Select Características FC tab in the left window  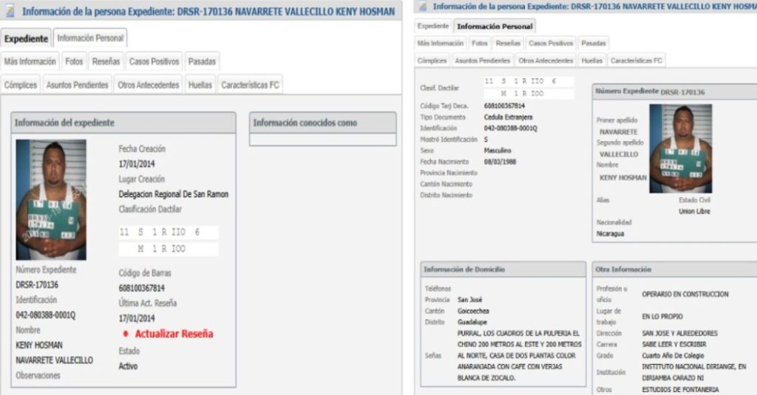point(250,85)
